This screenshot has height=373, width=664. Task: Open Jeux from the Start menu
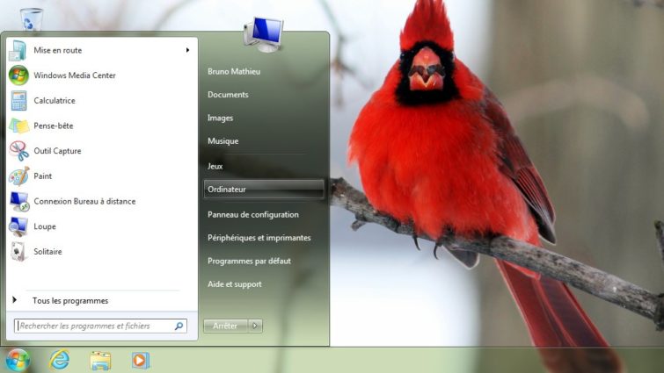(215, 166)
